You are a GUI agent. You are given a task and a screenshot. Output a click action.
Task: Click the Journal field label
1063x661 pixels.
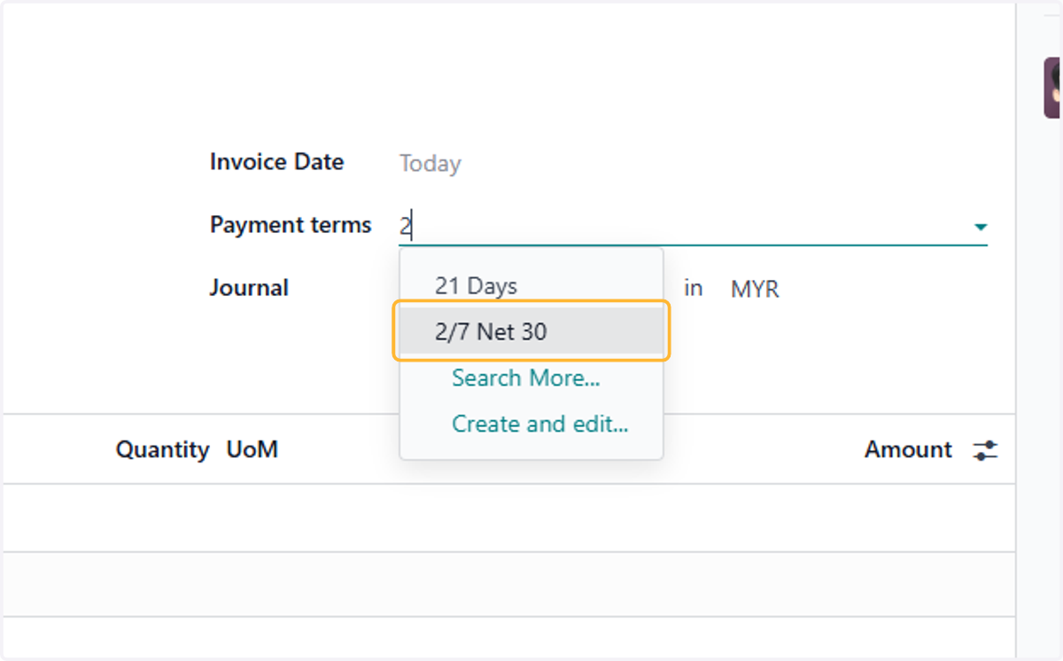coord(249,288)
